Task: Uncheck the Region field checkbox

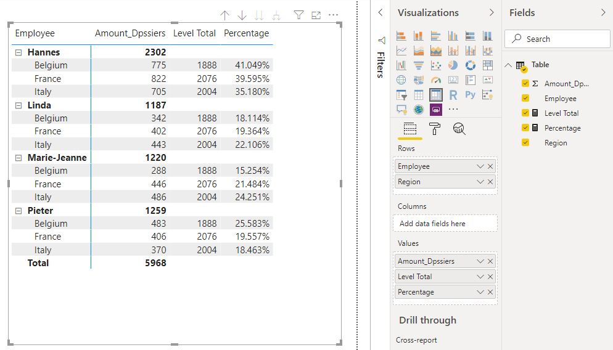Action: [525, 142]
